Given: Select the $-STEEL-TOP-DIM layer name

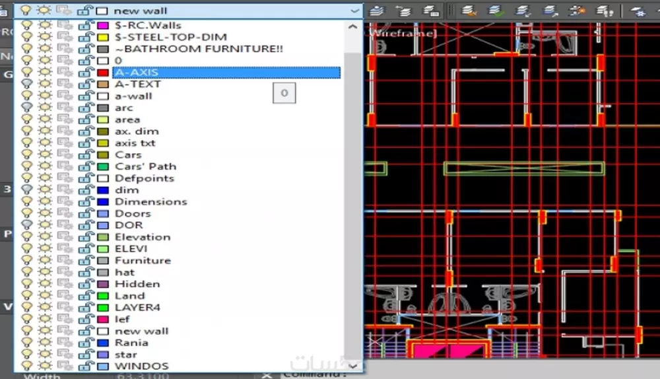Looking at the screenshot, I should [x=171, y=37].
